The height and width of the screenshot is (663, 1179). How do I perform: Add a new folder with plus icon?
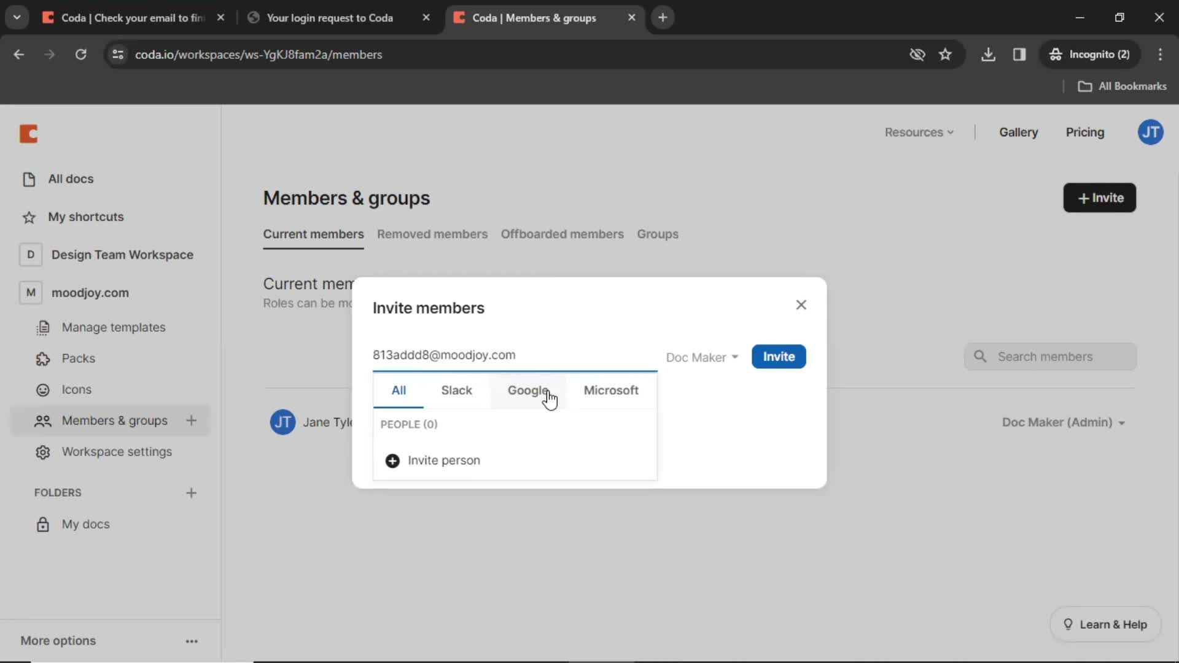point(191,493)
